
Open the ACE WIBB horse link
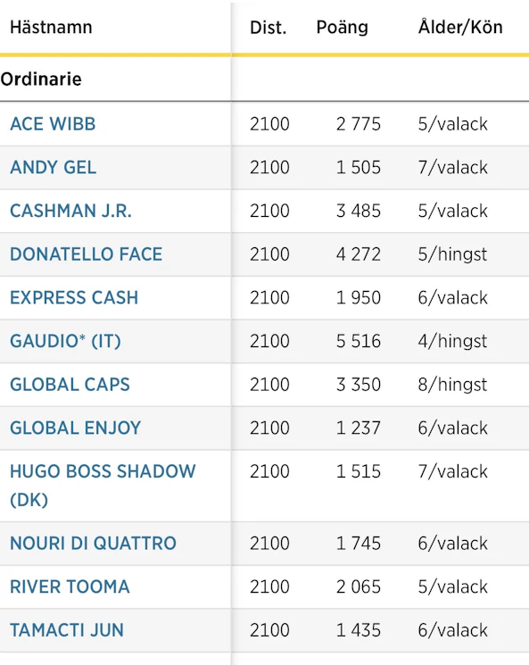tap(53, 124)
